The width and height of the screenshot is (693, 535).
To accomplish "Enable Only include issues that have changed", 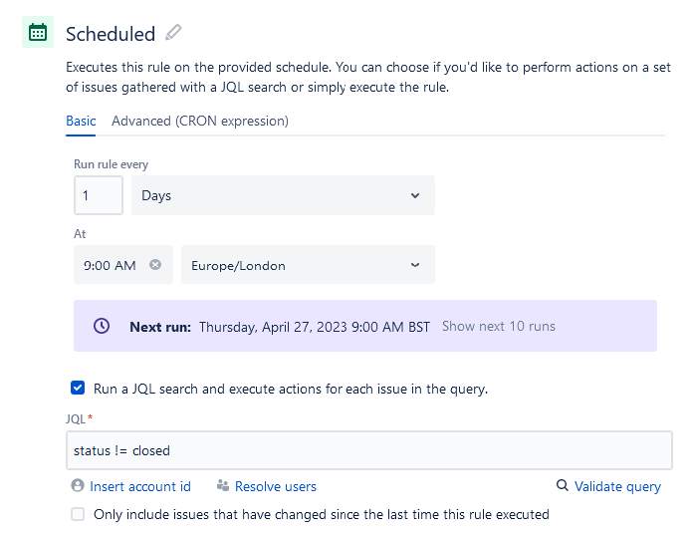I will pos(78,514).
